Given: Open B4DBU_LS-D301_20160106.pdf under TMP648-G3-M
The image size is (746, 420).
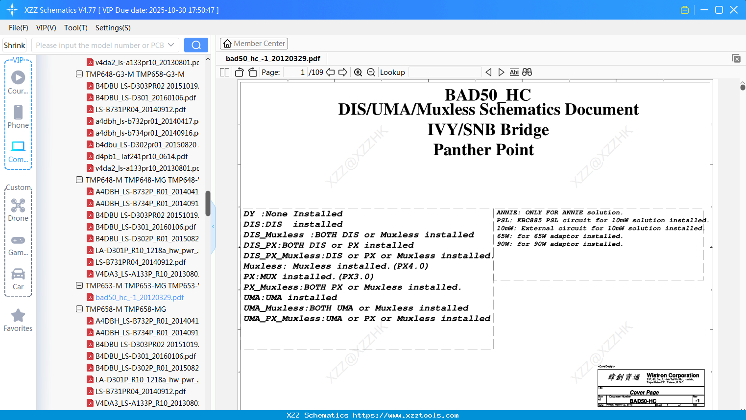Looking at the screenshot, I should pos(145,97).
